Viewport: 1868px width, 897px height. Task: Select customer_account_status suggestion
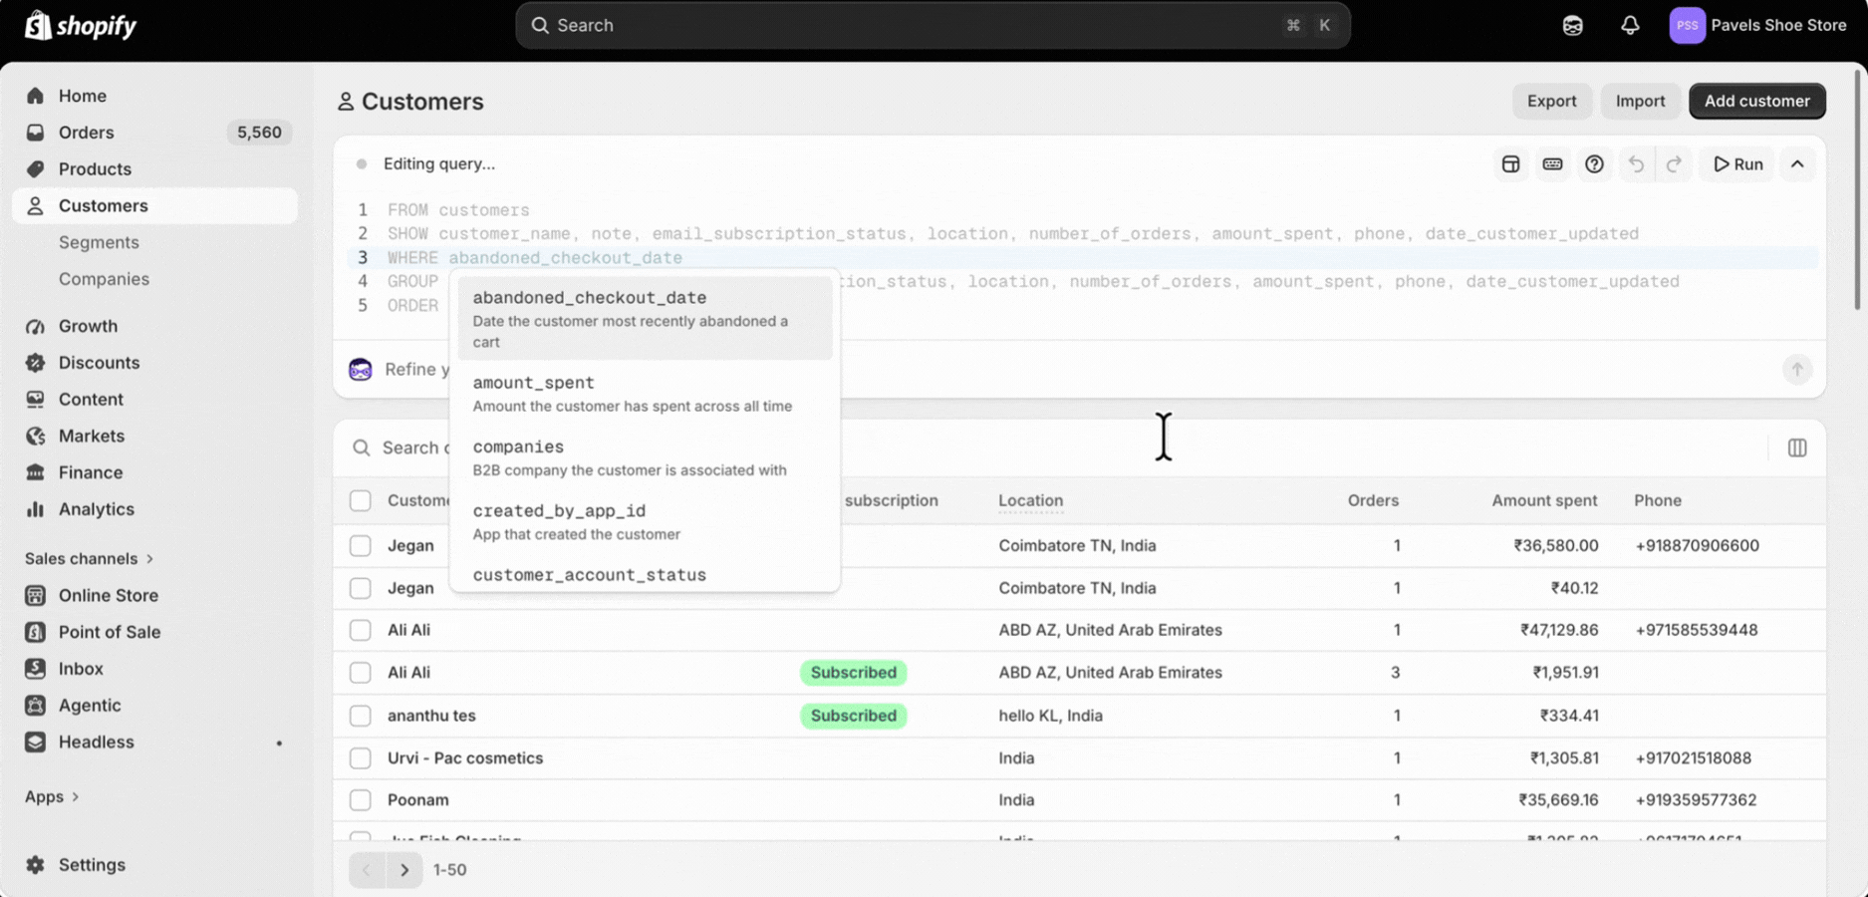click(x=645, y=575)
